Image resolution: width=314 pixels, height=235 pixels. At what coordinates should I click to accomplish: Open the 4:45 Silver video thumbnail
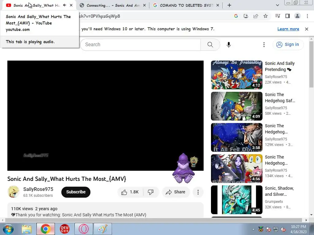pos(236,200)
